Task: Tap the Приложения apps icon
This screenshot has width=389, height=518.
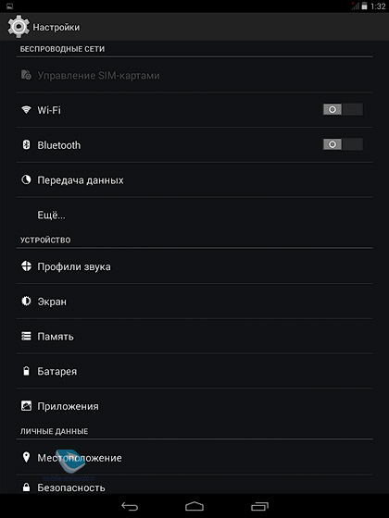Action: pyautogui.click(x=26, y=406)
